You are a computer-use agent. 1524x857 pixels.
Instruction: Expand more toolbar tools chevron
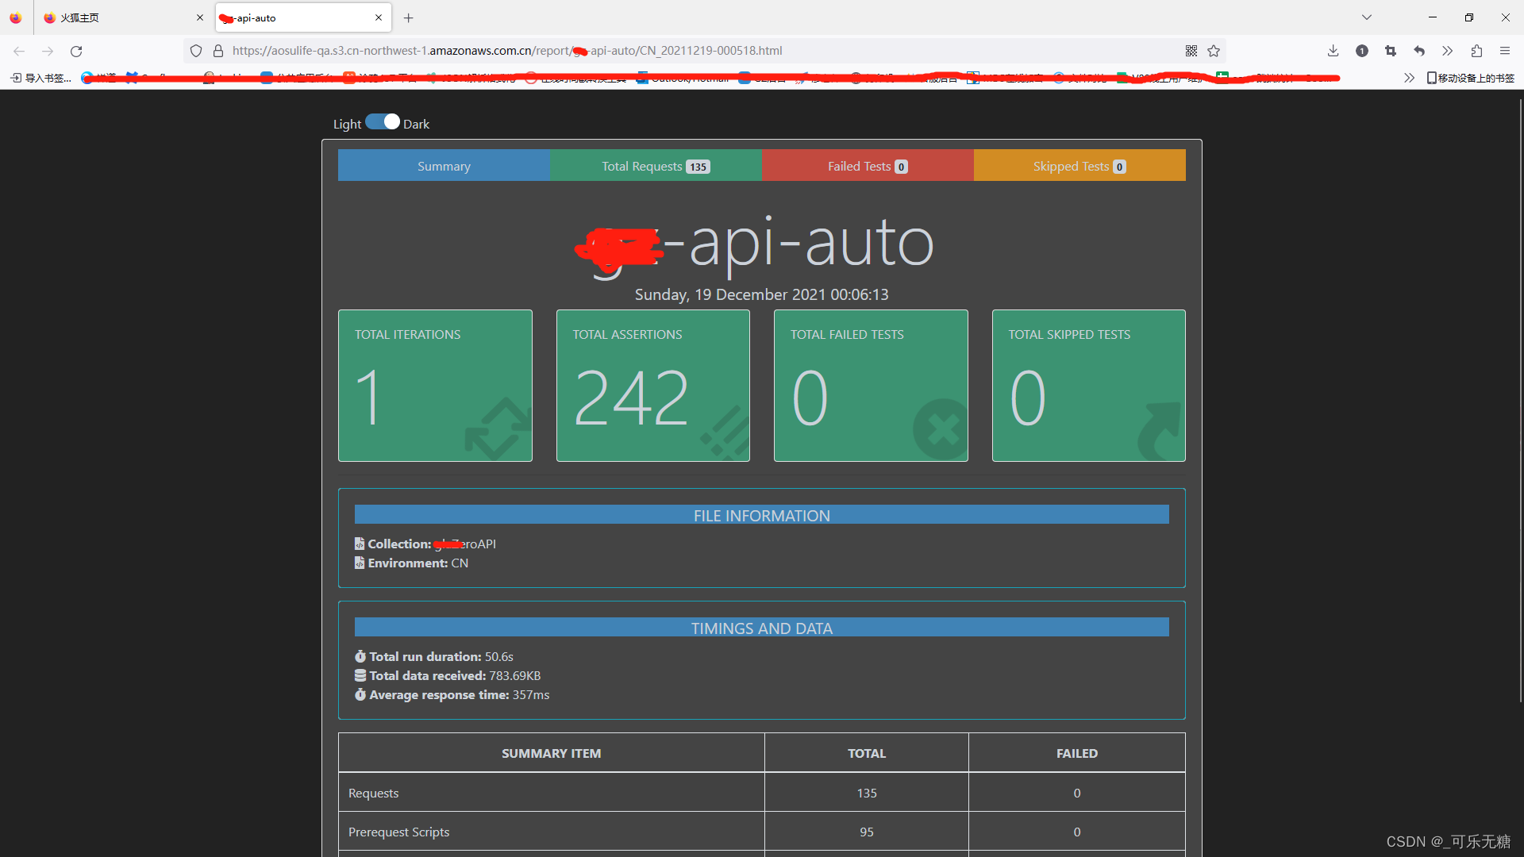tap(1448, 51)
